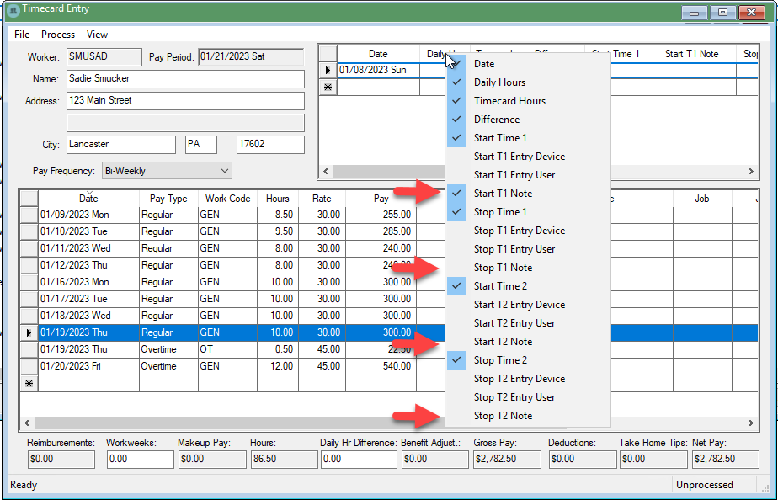Click the horizontal scrollbar of the lower grid

click(x=236, y=423)
